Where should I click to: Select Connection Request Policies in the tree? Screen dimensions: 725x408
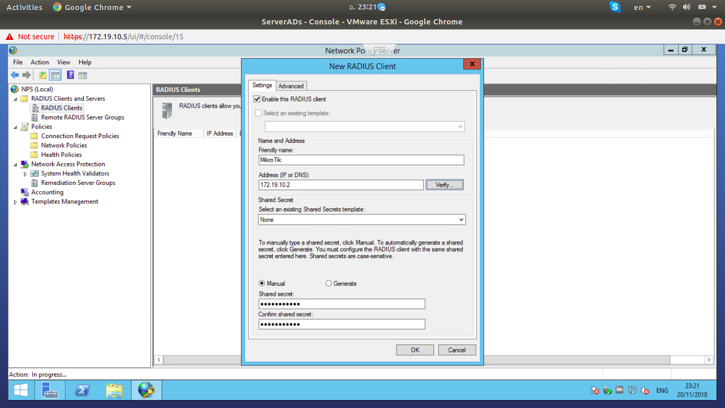tap(80, 136)
